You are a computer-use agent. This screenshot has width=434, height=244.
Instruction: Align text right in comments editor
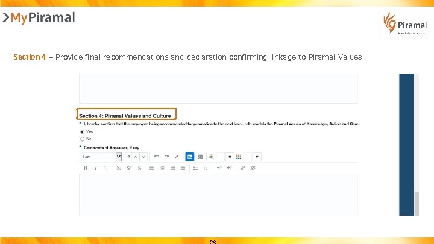pyautogui.click(x=173, y=168)
